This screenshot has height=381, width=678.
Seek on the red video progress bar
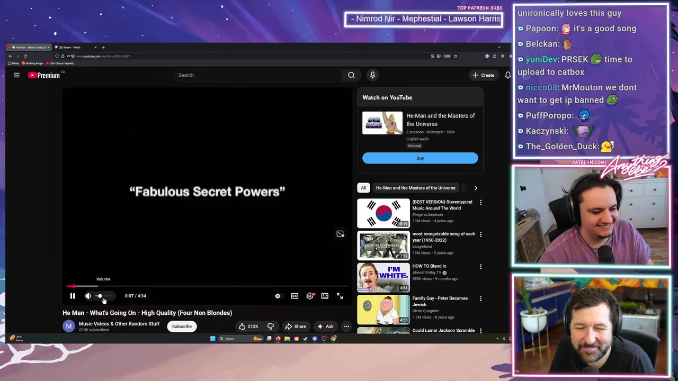tap(207, 286)
